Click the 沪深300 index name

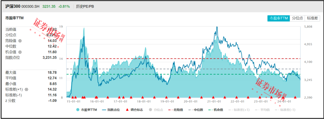(13, 6)
